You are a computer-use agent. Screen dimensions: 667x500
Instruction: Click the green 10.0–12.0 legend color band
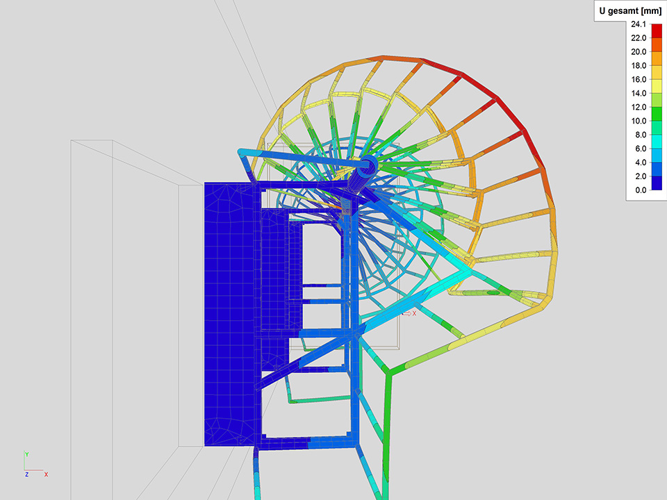(x=657, y=114)
